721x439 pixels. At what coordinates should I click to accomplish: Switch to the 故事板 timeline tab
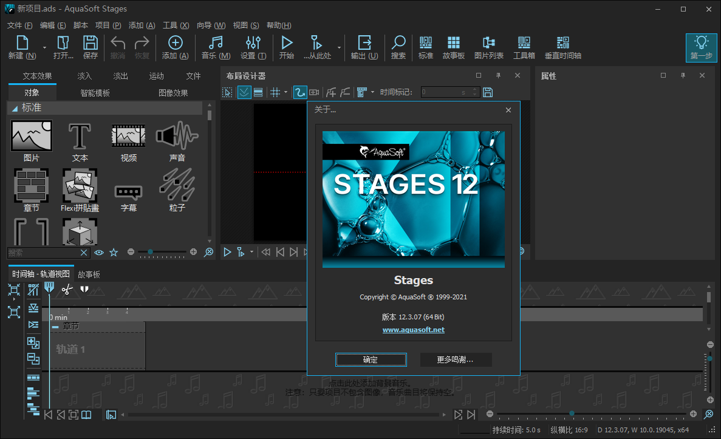click(89, 274)
